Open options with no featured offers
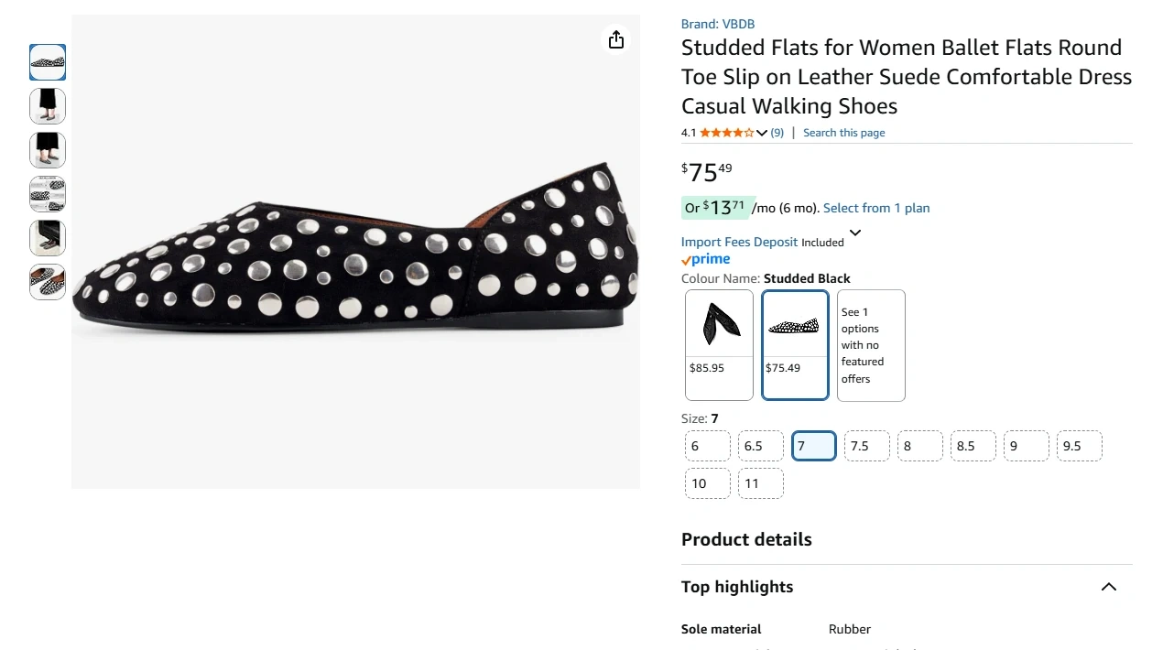Image resolution: width=1163 pixels, height=650 pixels. point(871,345)
